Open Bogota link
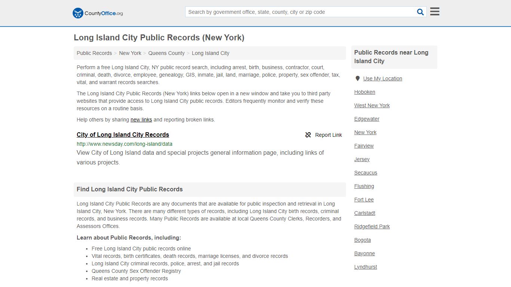Viewport: 511px width, 287px height. pyautogui.click(x=362, y=240)
